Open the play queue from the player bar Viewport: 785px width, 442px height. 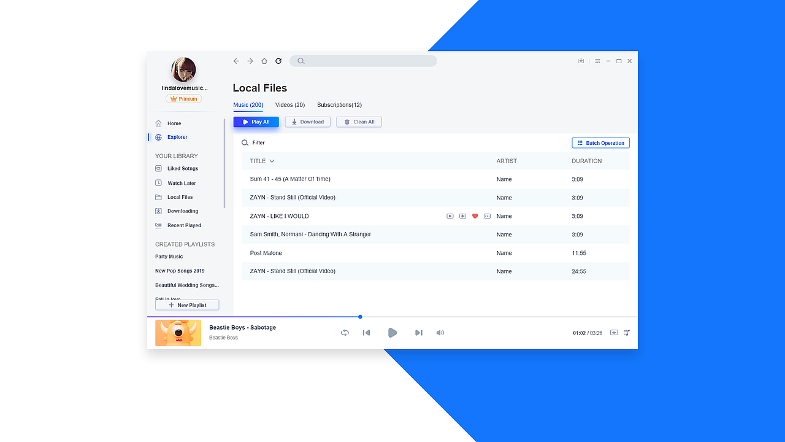626,333
